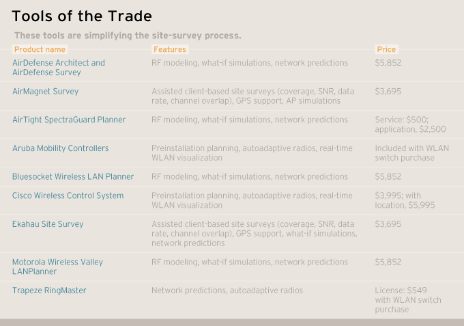Click Aruba Mobility Controllers product name
Screen dimensions: 464x326
[x=60, y=148]
